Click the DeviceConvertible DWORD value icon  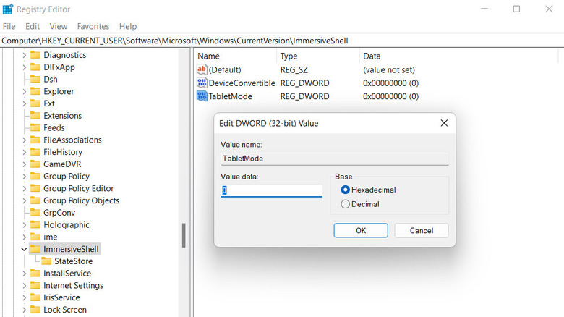coord(202,83)
